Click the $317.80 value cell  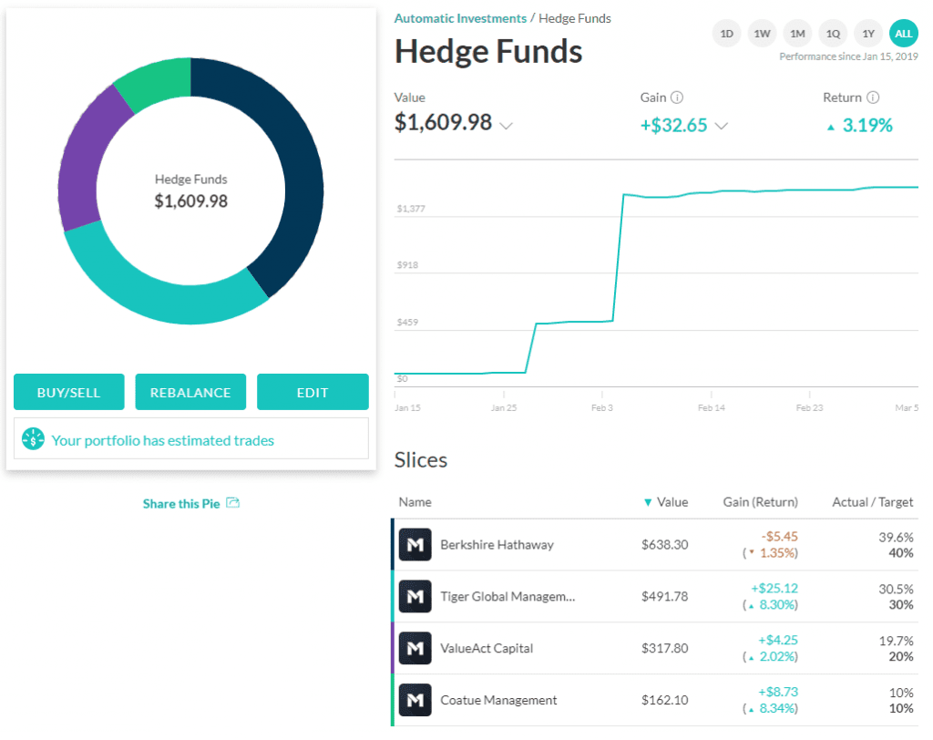pyautogui.click(x=664, y=648)
